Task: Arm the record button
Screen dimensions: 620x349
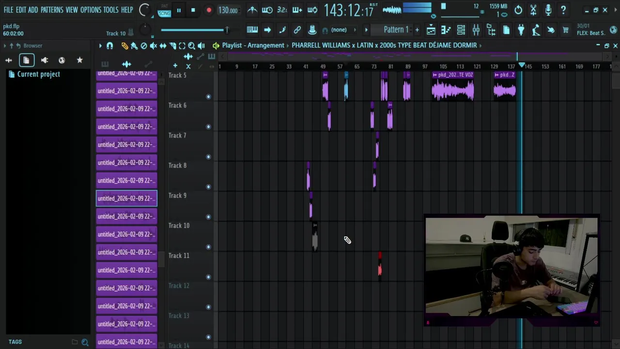Action: (209, 10)
